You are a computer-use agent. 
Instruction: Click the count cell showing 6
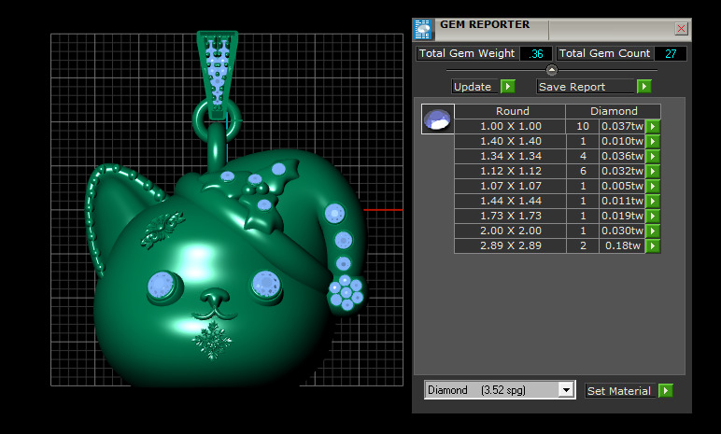[x=583, y=171]
